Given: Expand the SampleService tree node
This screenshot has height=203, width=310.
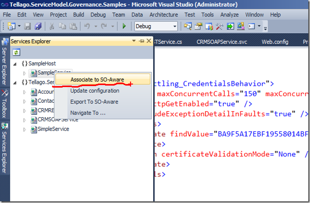Looking at the screenshot, I should (x=24, y=73).
